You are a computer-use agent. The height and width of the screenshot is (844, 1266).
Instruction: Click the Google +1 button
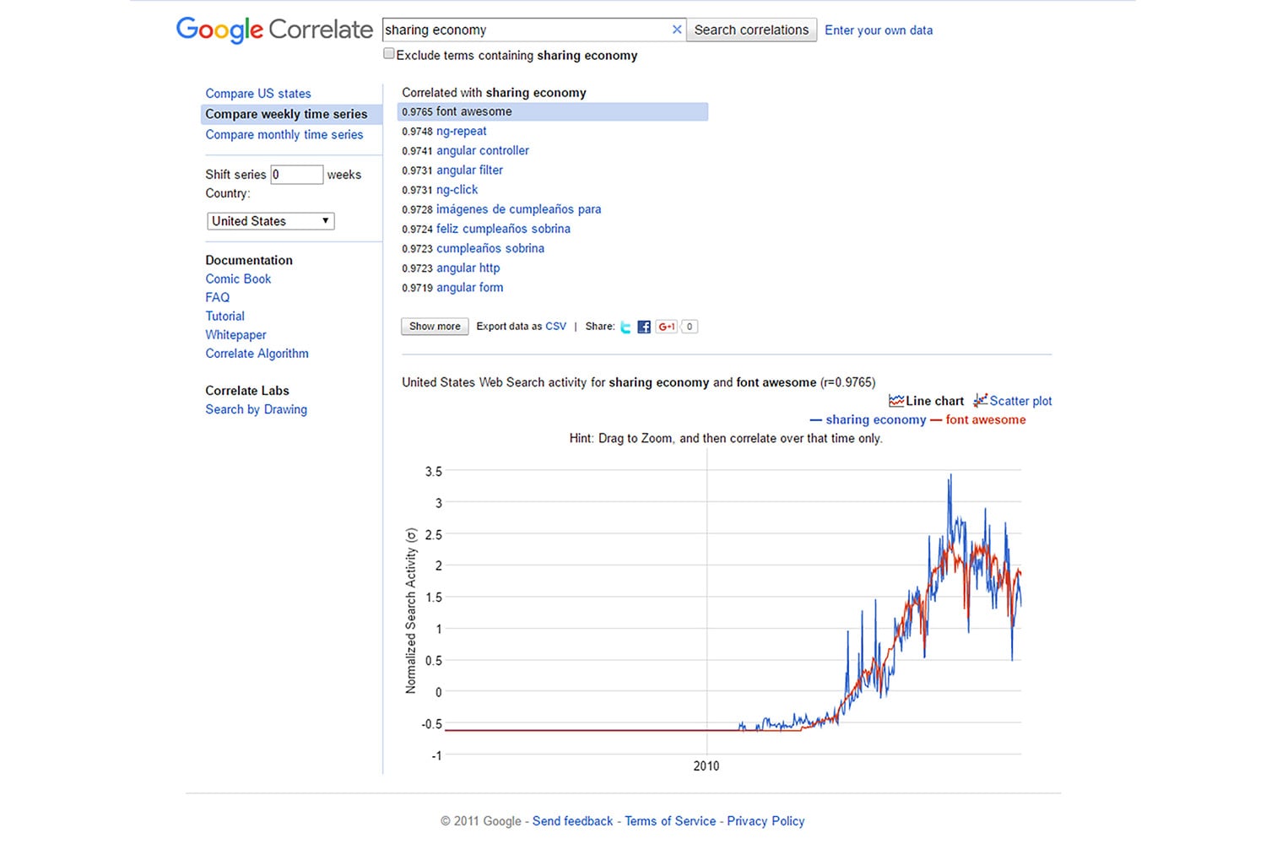pyautogui.click(x=667, y=327)
